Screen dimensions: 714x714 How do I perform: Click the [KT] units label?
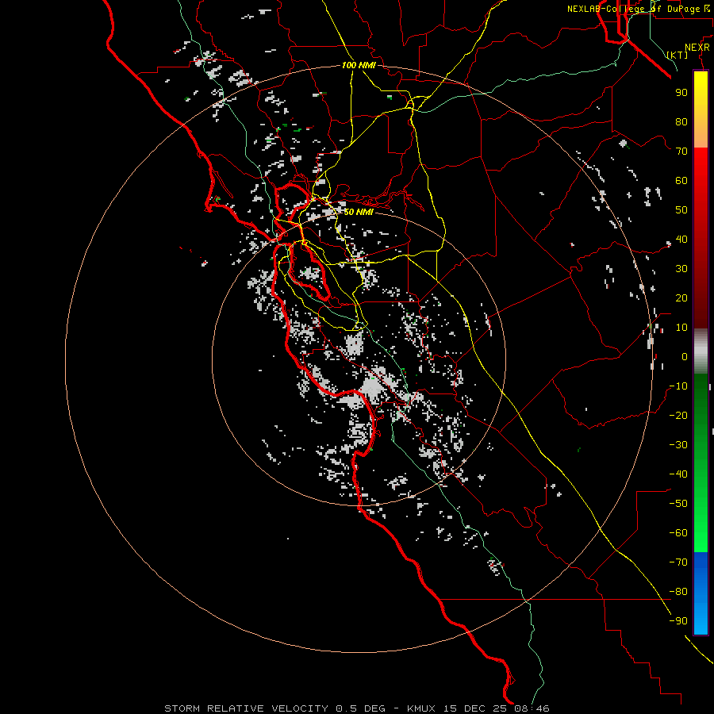pyautogui.click(x=678, y=55)
